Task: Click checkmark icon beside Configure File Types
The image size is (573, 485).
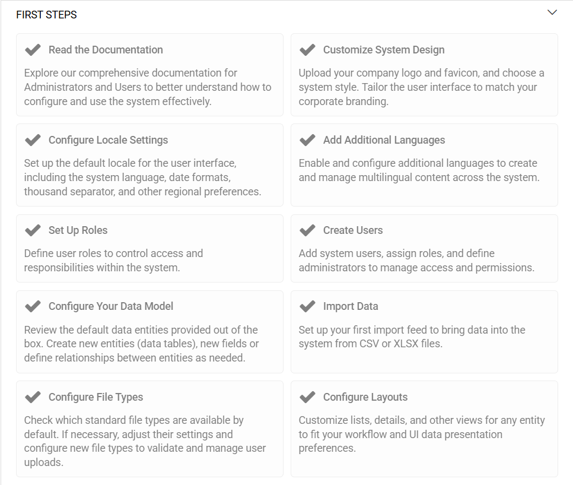Action: [x=33, y=397]
